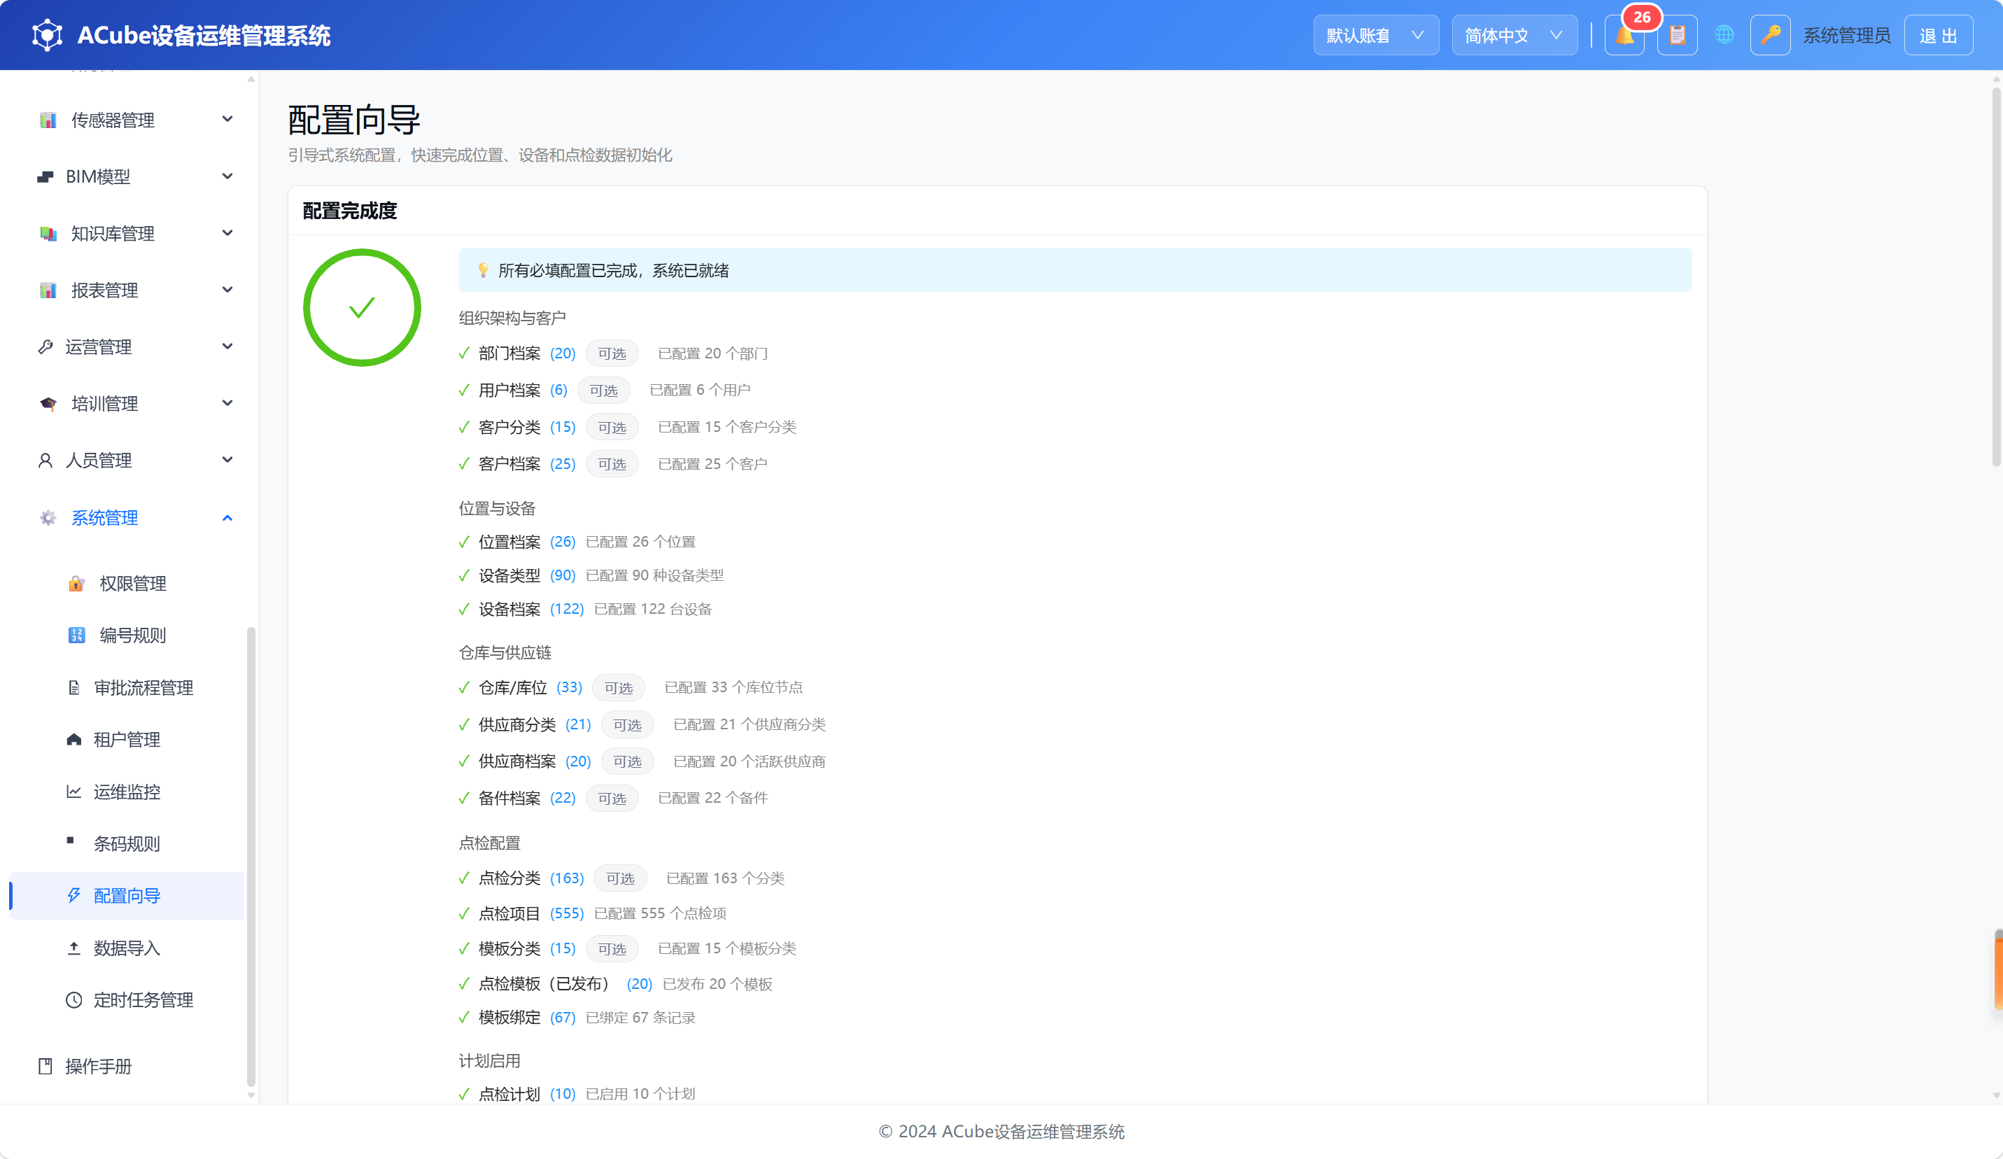Click the globe icon in the header
This screenshot has width=2003, height=1159.
pyautogui.click(x=1723, y=35)
